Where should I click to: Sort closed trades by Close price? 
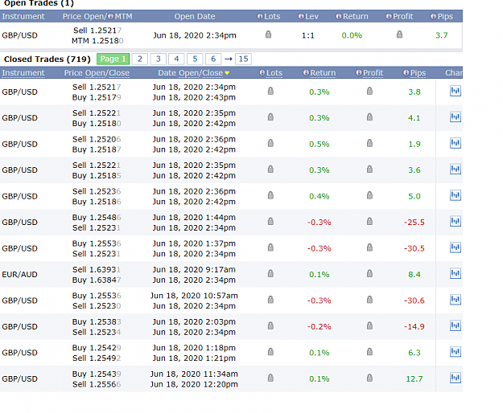click(x=118, y=73)
